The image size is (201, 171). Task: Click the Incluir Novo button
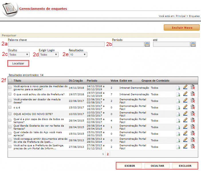182,27
